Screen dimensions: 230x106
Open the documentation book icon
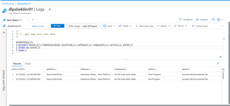(218, 20)
